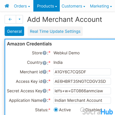Focus the Application Name input field
Image resolution: width=115 pixels, height=115 pixels.
(x=82, y=100)
